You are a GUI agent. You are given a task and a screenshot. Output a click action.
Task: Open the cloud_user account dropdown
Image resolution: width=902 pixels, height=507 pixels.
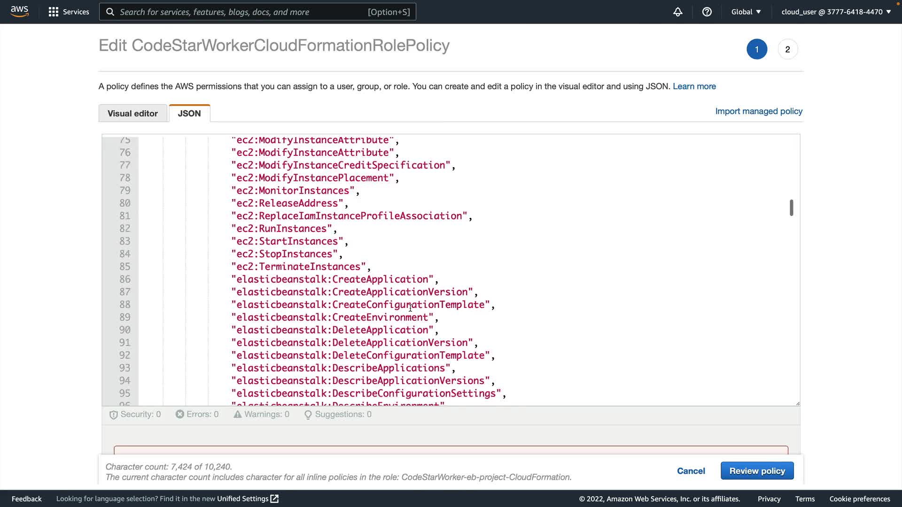[x=836, y=12]
